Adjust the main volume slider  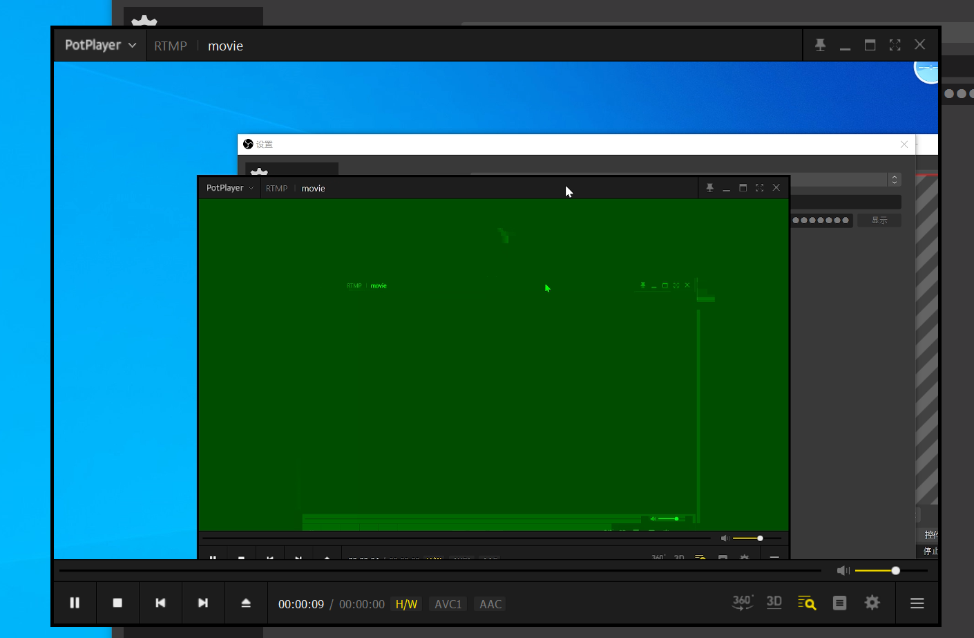pos(891,570)
